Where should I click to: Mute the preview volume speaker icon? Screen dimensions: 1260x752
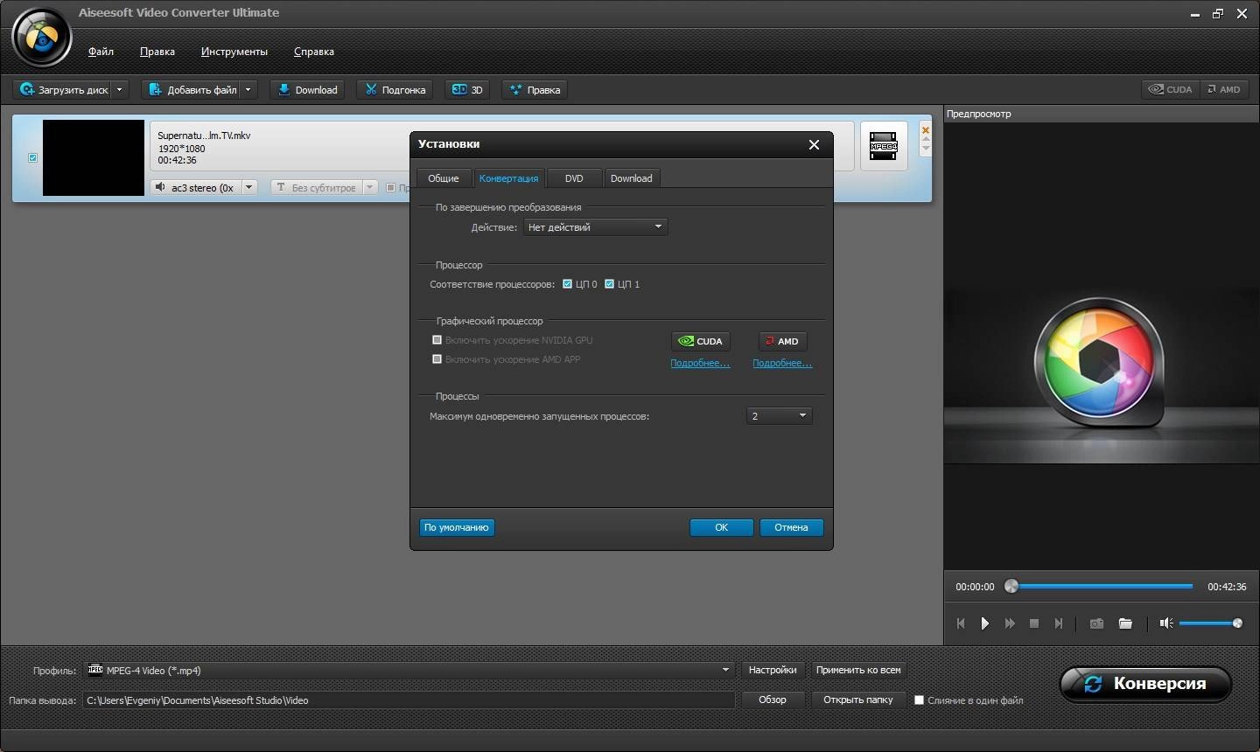[1165, 623]
